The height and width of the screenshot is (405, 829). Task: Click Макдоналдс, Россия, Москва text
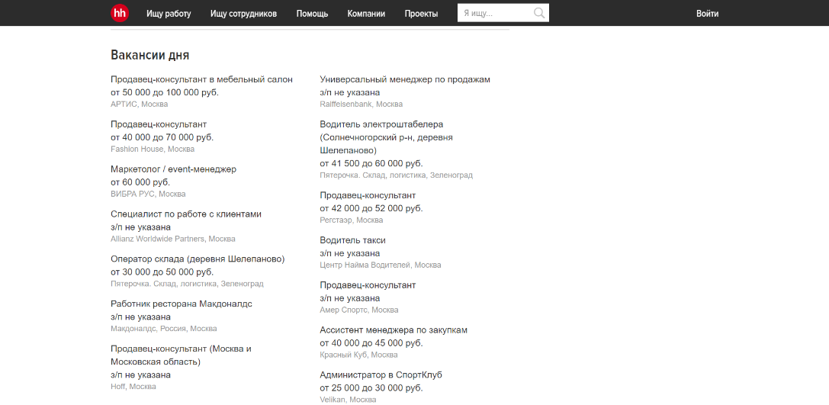pyautogui.click(x=164, y=328)
